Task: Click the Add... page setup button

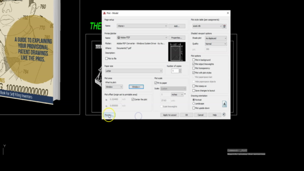Action: [177, 26]
